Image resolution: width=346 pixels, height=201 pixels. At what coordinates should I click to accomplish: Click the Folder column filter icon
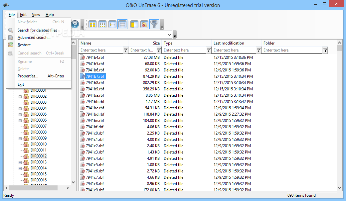coord(325,50)
